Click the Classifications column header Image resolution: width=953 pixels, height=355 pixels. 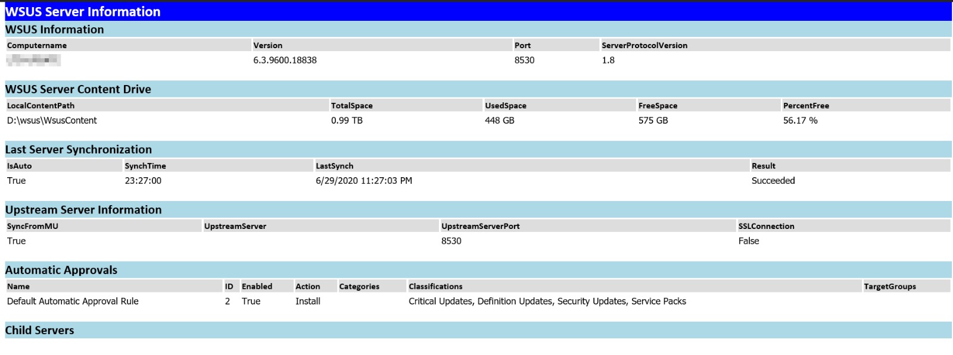[x=435, y=287]
